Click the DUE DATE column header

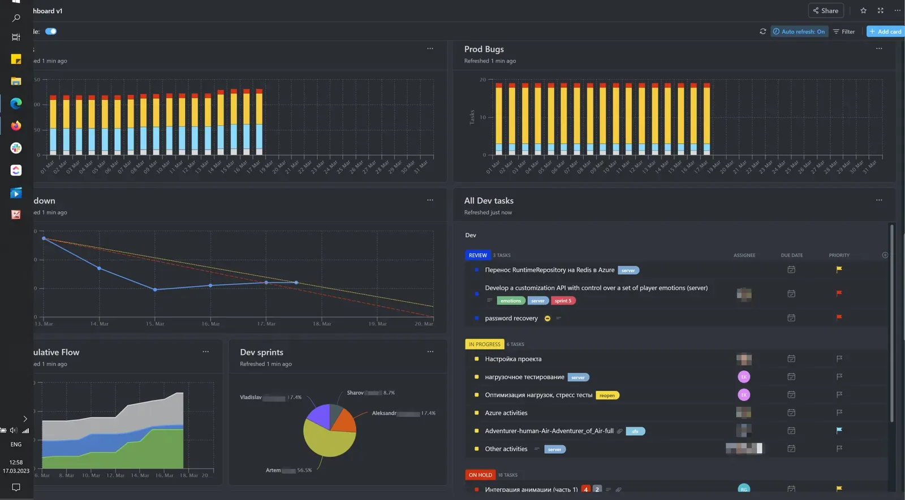792,255
